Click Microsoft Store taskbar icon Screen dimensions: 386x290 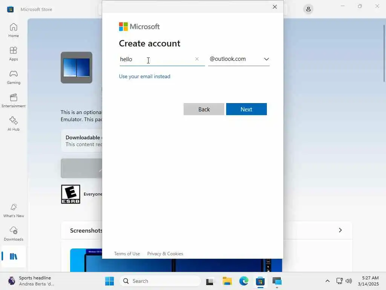click(x=260, y=281)
